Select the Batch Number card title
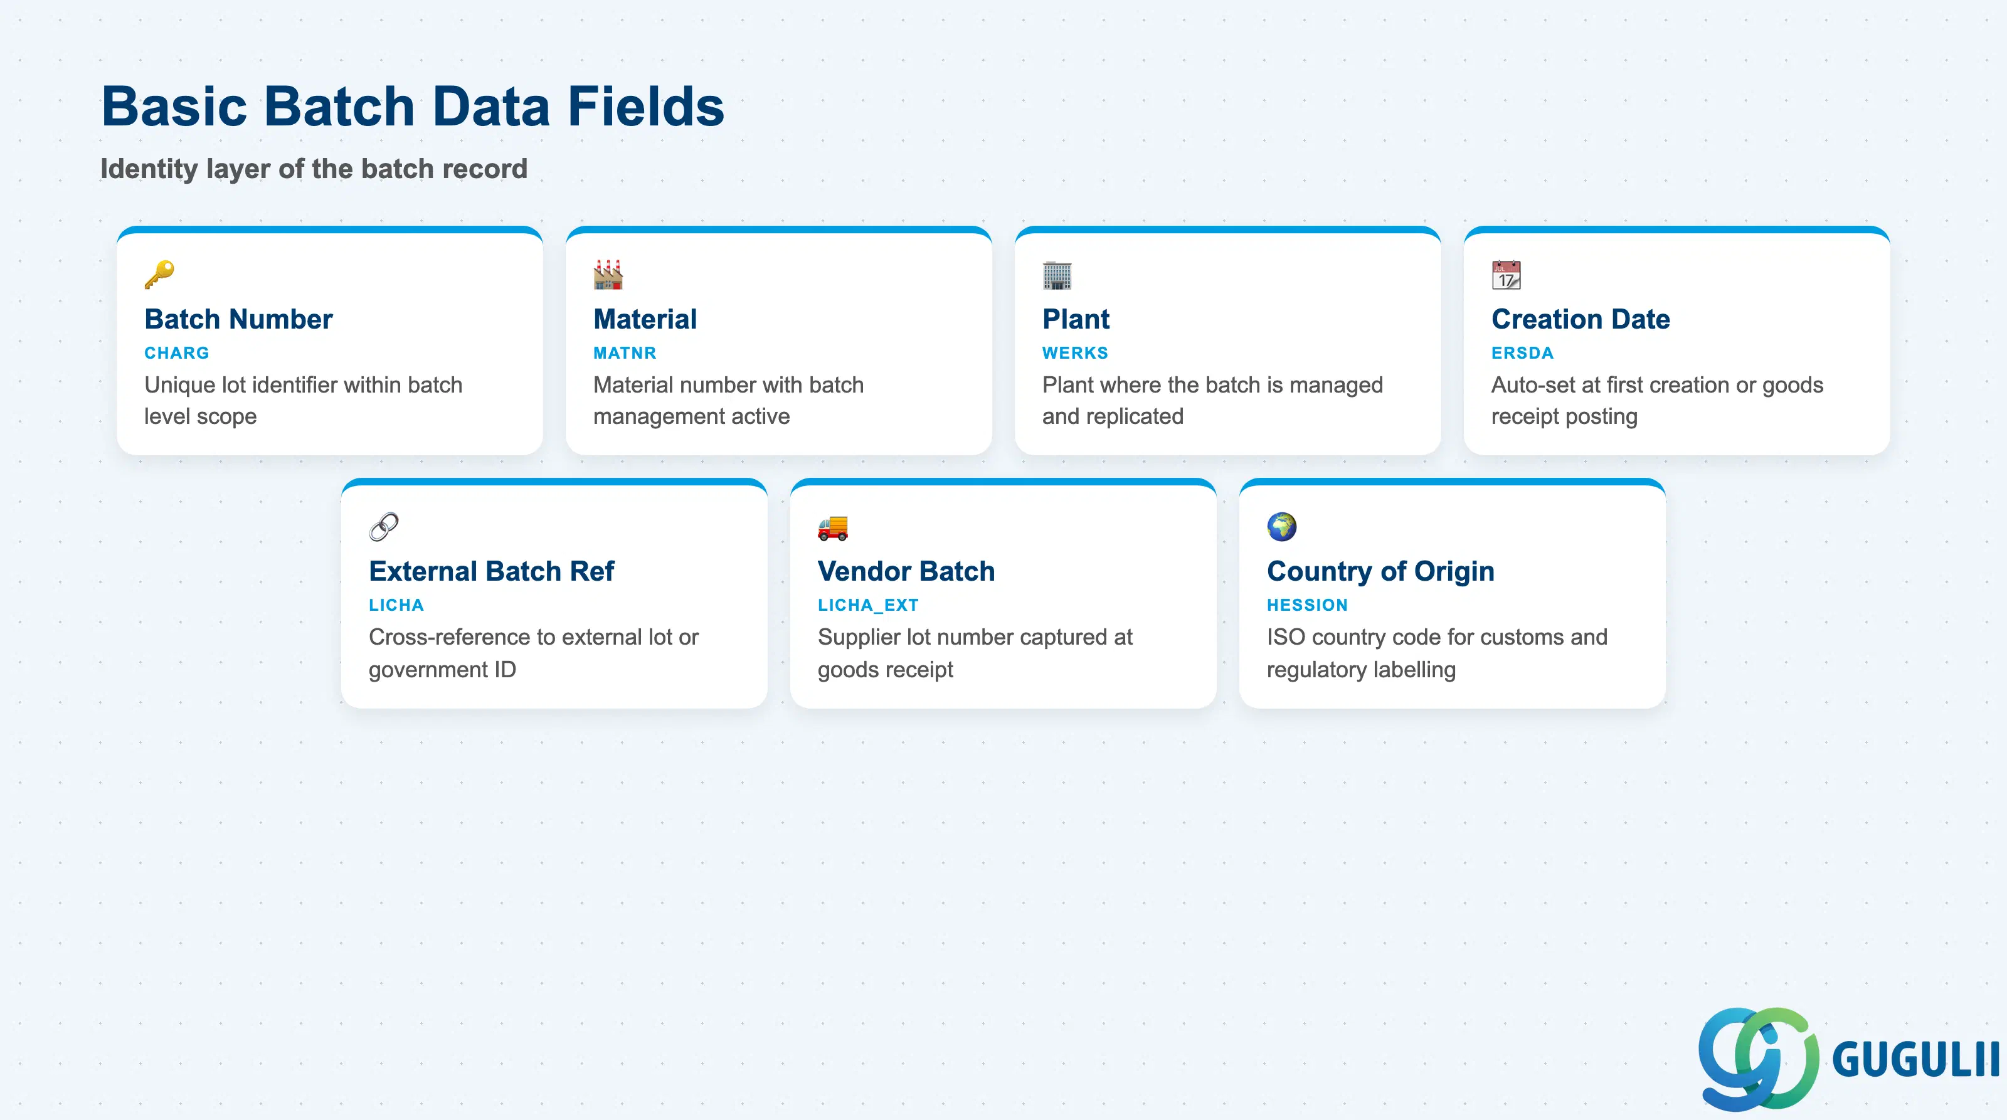2007x1120 pixels. coord(238,319)
